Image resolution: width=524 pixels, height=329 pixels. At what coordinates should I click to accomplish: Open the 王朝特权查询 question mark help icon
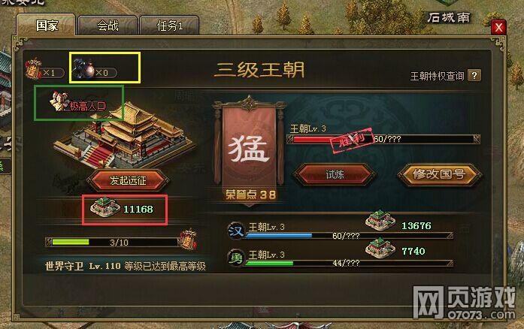474,75
